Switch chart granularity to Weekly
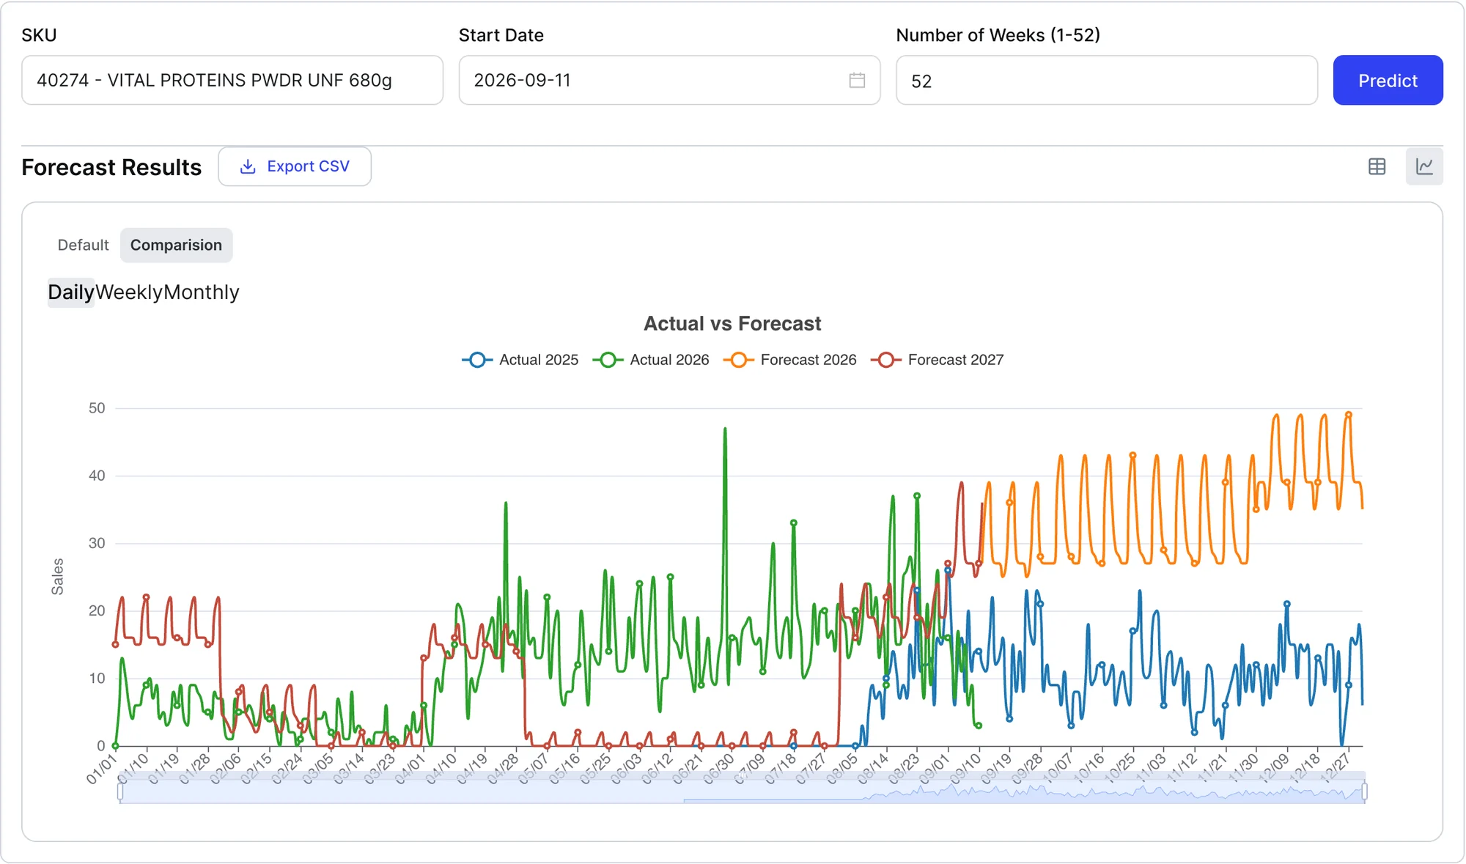 pyautogui.click(x=129, y=292)
